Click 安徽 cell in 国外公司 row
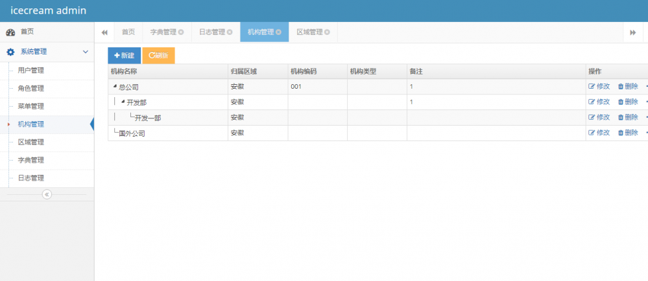 [x=258, y=133]
